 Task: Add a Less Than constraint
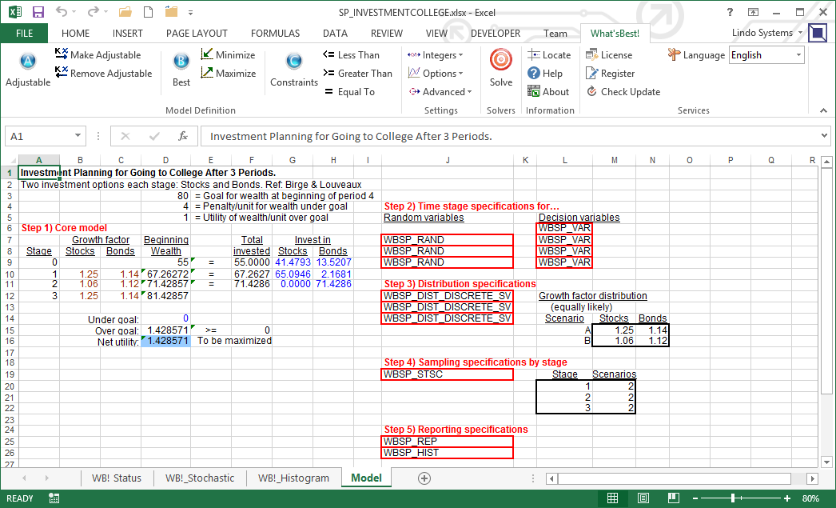[x=352, y=55]
